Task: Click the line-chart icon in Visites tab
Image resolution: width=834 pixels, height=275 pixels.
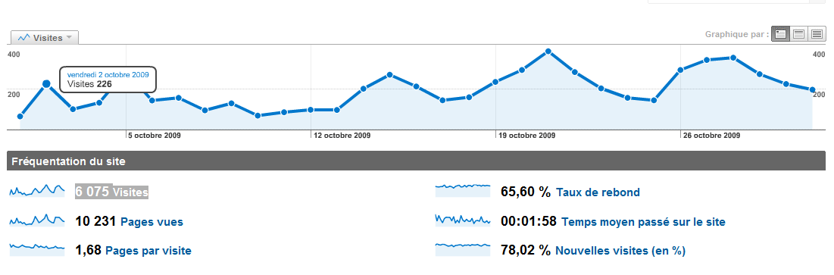Action: click(23, 38)
